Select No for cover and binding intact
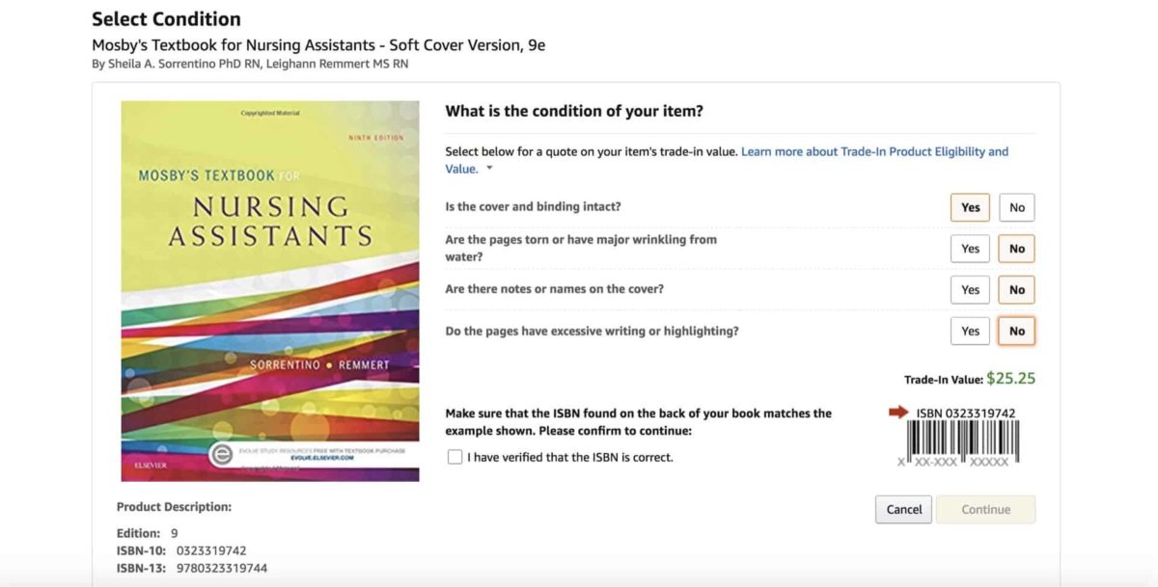 pyautogui.click(x=1017, y=207)
